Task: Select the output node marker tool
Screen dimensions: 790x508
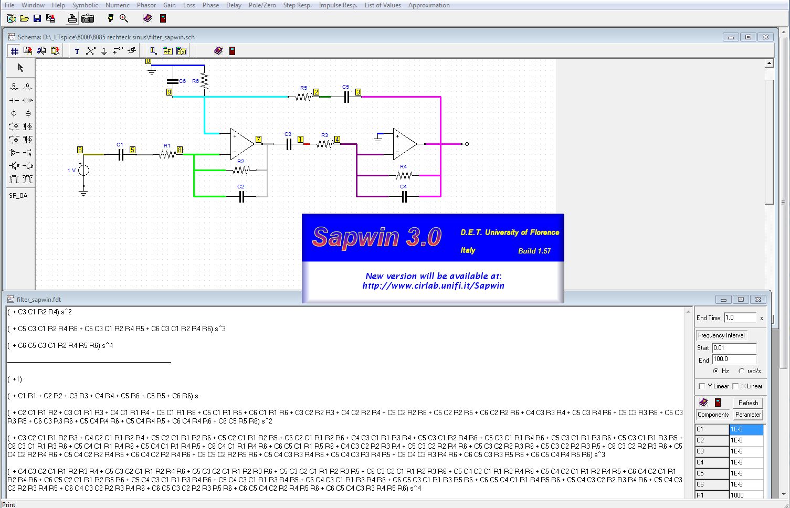Action: (118, 51)
